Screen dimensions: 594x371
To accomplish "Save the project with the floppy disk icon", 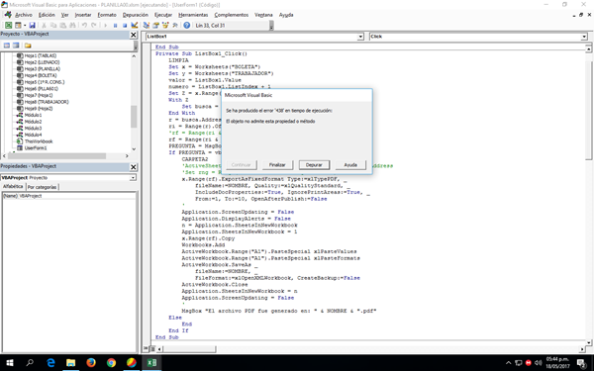I will (33, 26).
